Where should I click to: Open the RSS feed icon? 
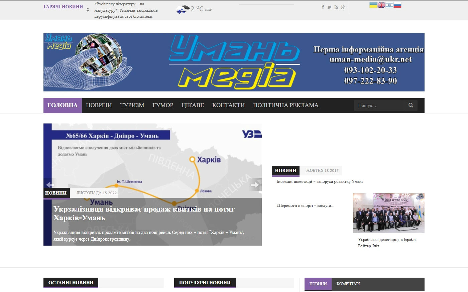[336, 7]
